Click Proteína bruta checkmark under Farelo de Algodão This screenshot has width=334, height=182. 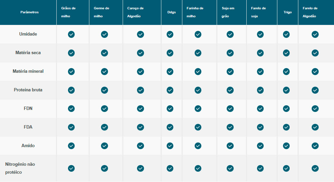point(315,90)
